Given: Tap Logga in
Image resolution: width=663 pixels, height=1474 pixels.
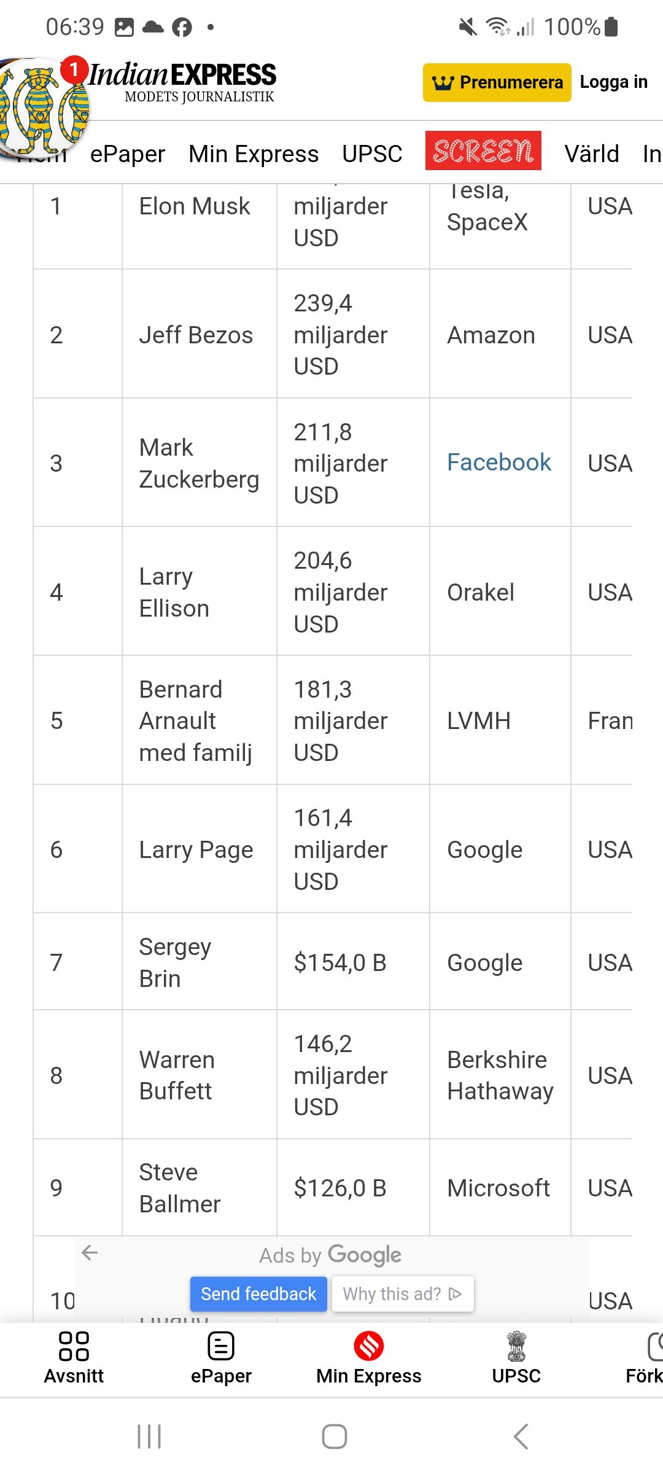Looking at the screenshot, I should pos(613,82).
